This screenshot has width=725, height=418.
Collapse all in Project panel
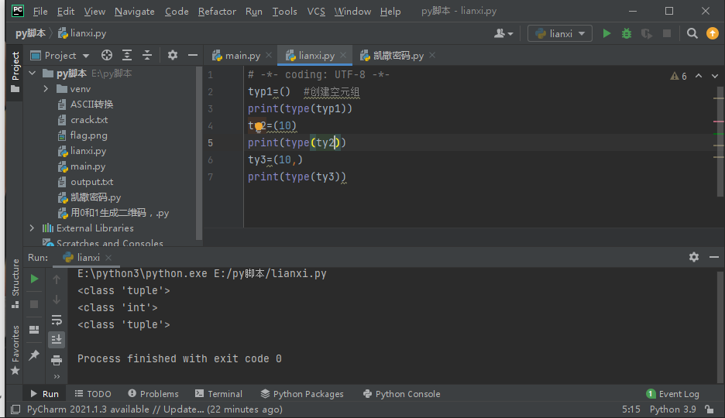tap(147, 56)
